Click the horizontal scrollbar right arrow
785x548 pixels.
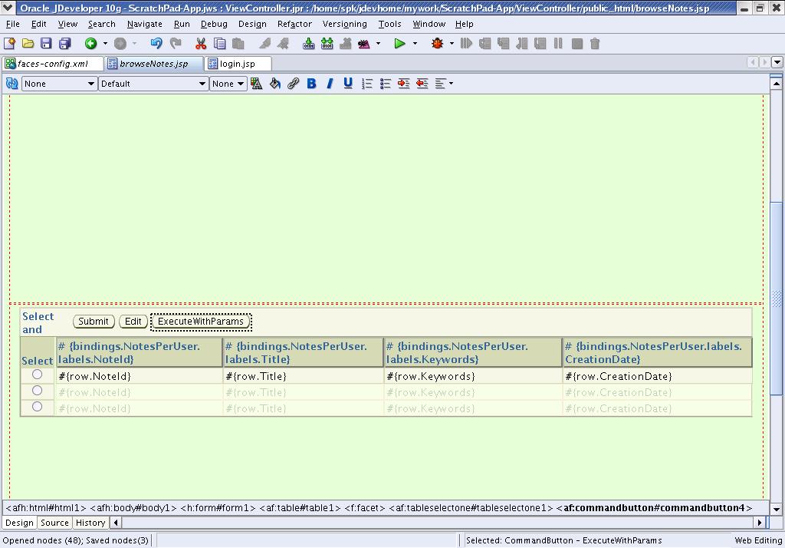pyautogui.click(x=760, y=523)
